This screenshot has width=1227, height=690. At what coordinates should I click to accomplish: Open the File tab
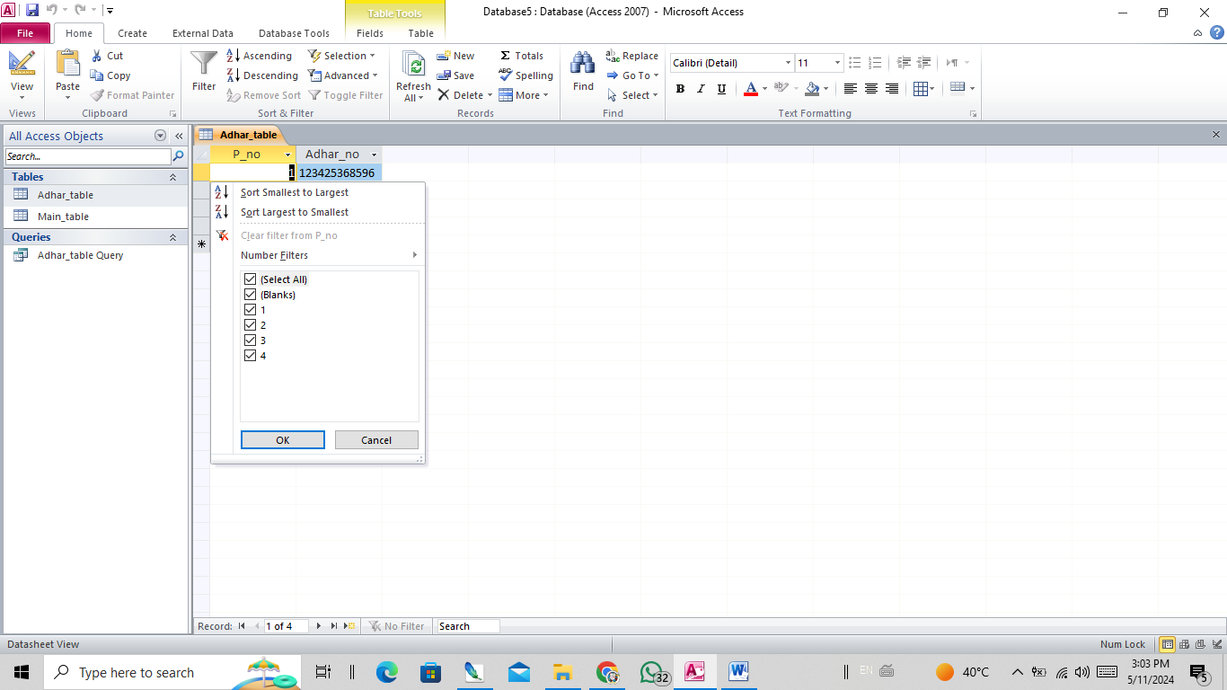click(x=25, y=33)
